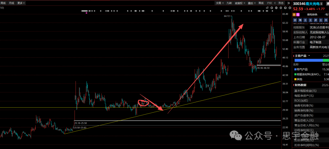Viewport: 329px width, 149px height.
Task: Click the 财务数据 section header
Action: (x=300, y=85)
